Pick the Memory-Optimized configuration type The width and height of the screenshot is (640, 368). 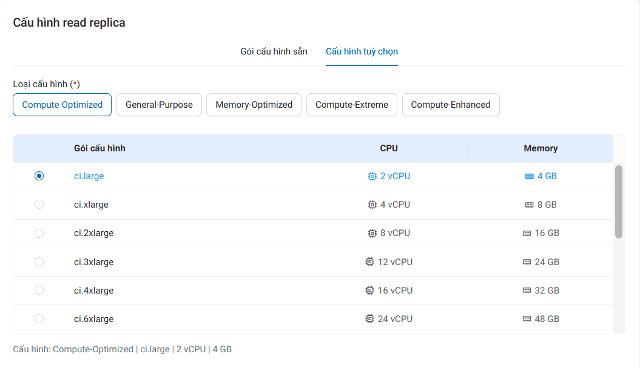[254, 105]
